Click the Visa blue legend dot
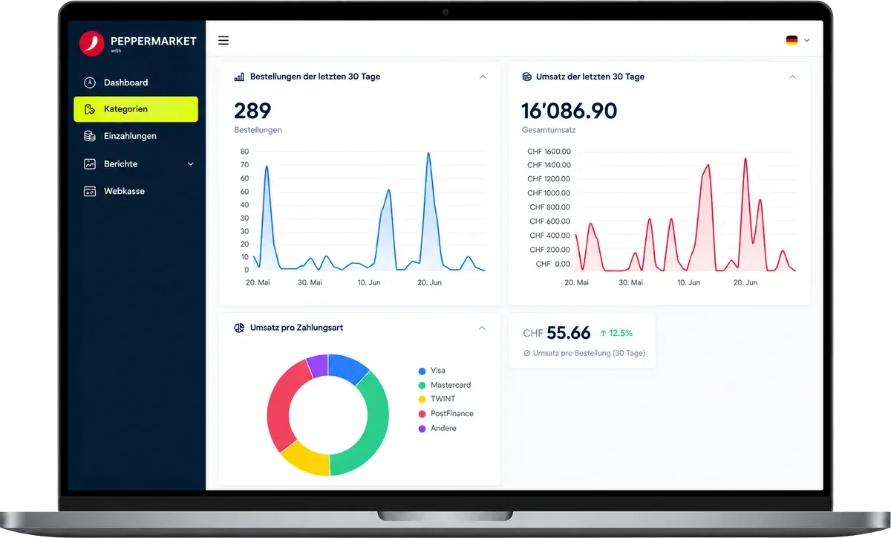This screenshot has height=538, width=891. pos(422,371)
